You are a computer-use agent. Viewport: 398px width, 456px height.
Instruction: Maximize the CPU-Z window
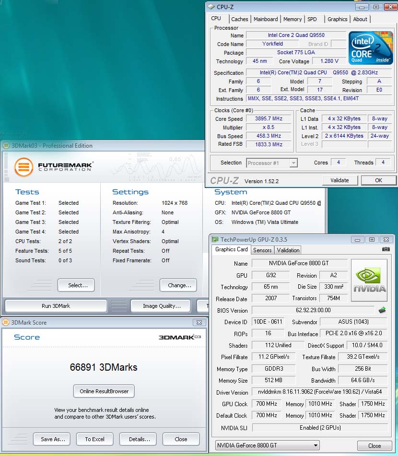tap(376, 7)
